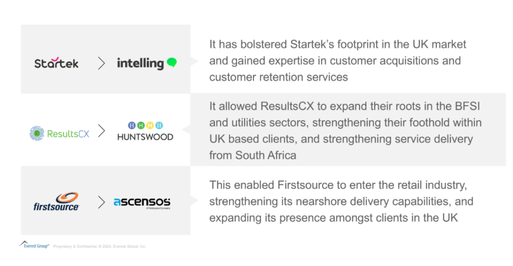Click the dark blue H circle above Huntswood

(132, 125)
